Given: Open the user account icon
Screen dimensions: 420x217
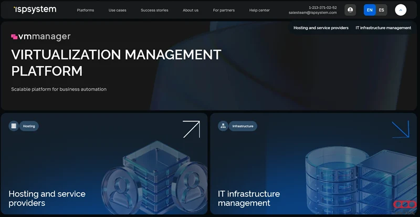Looking at the screenshot, I should (350, 10).
